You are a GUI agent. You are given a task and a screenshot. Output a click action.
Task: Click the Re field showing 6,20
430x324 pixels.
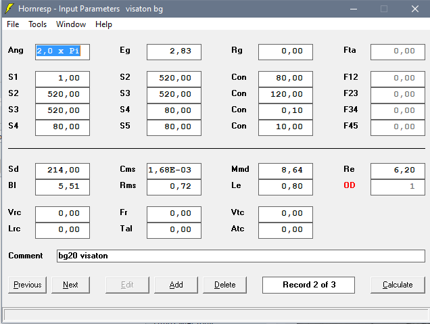398,170
